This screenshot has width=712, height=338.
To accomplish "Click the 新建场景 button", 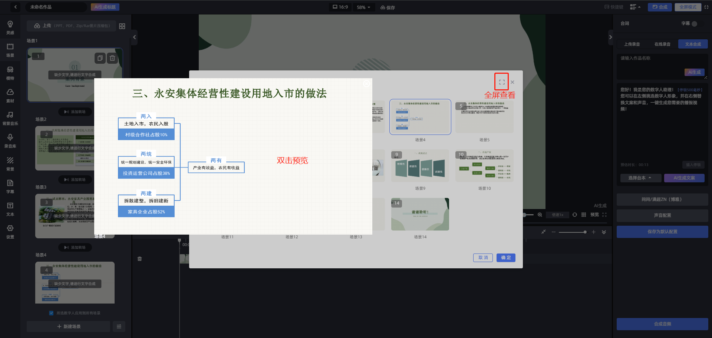I will 69,327.
